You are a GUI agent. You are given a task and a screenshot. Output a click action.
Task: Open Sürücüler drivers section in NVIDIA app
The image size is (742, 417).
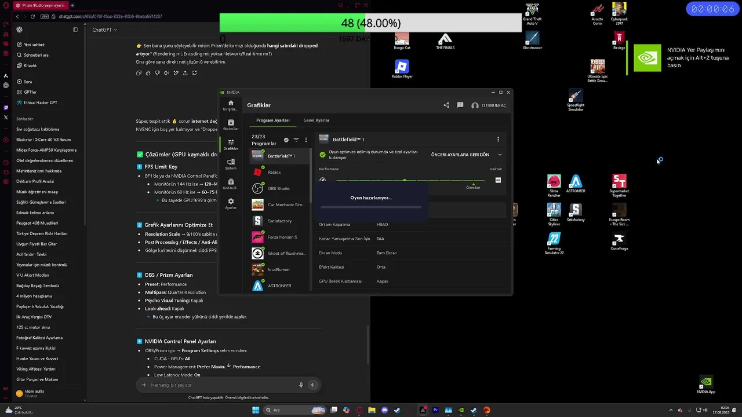pos(231,125)
